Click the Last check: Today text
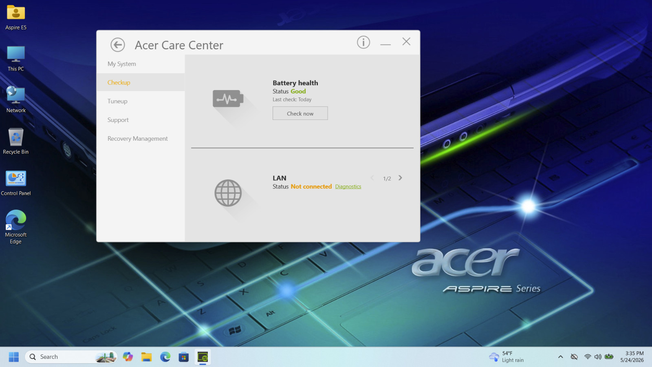Screen dimensions: 652x367 pyautogui.click(x=292, y=99)
